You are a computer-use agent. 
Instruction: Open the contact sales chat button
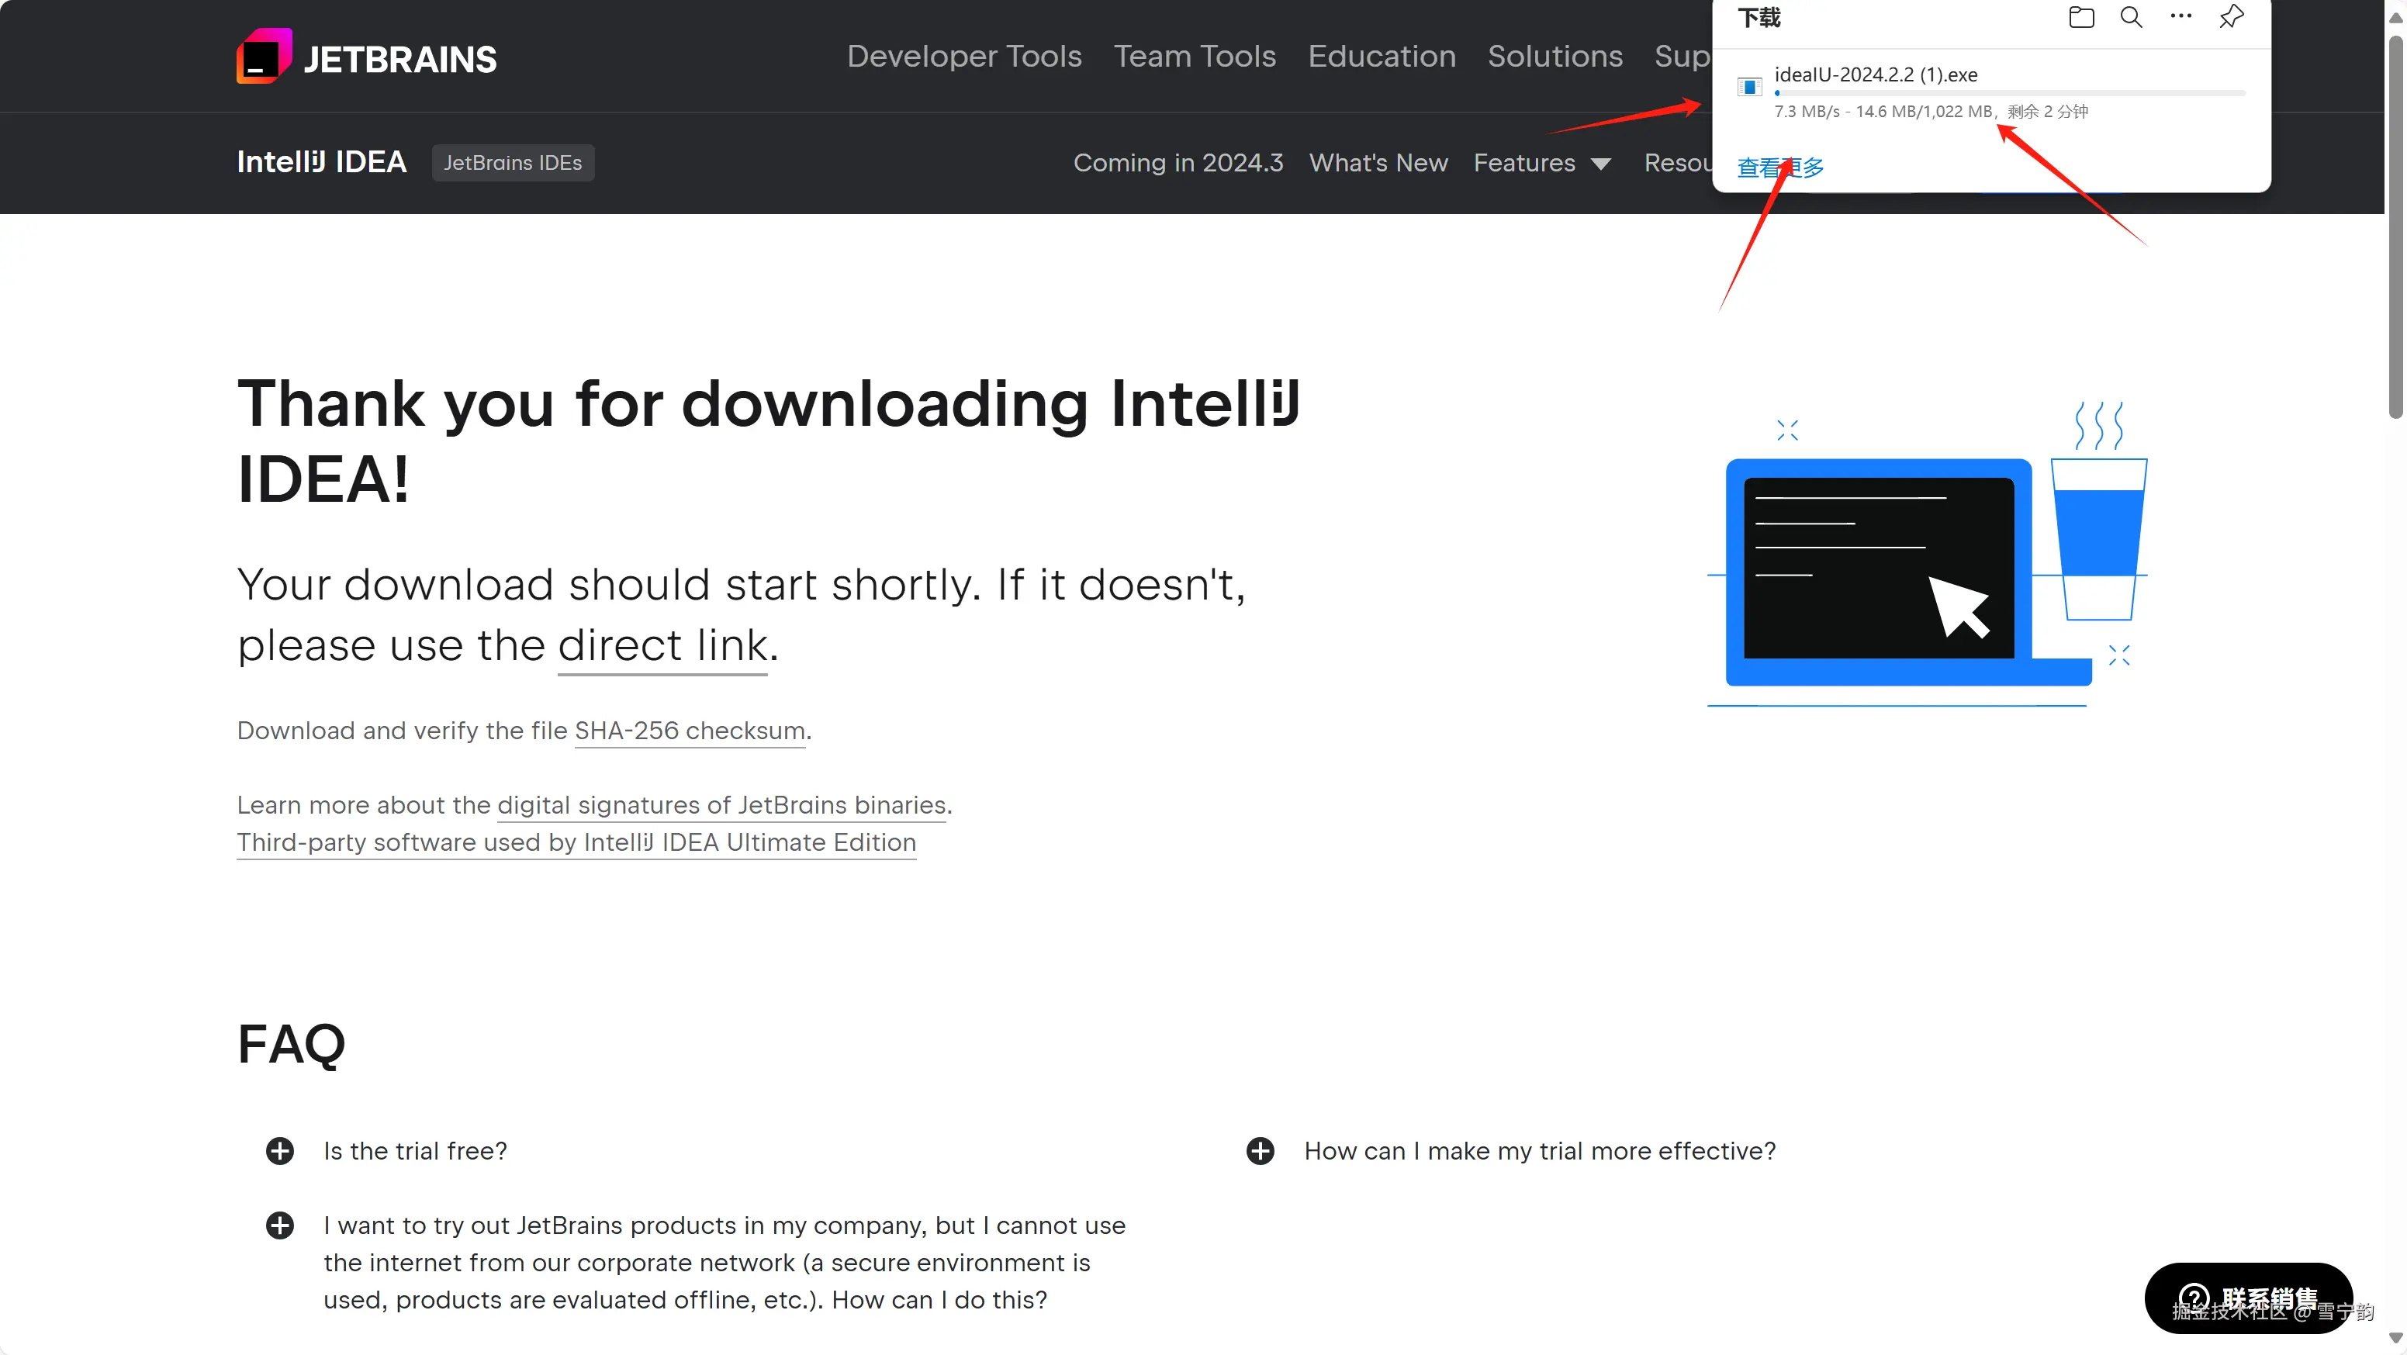tap(2248, 1298)
